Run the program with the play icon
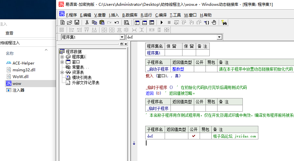This screenshot has height=161, width=294. point(162,23)
